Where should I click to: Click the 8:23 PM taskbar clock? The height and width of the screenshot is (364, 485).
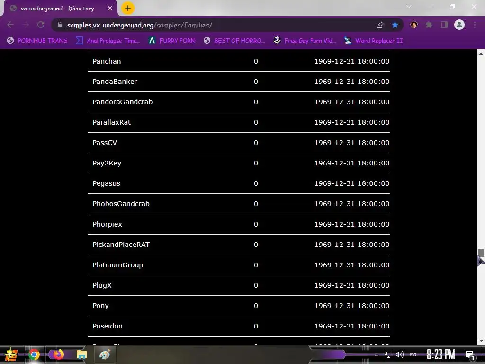tap(441, 355)
